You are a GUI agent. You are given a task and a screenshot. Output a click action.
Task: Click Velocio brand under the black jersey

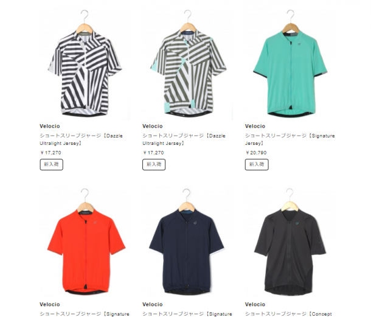pos(255,304)
